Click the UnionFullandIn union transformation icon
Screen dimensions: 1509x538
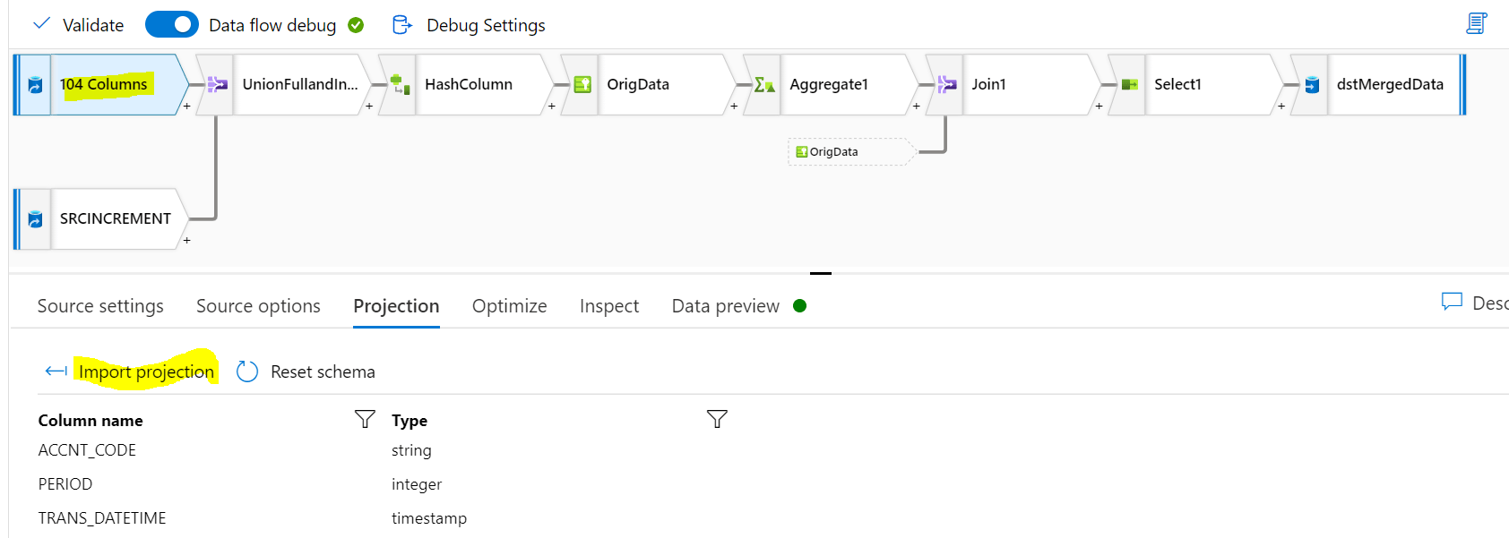(217, 85)
